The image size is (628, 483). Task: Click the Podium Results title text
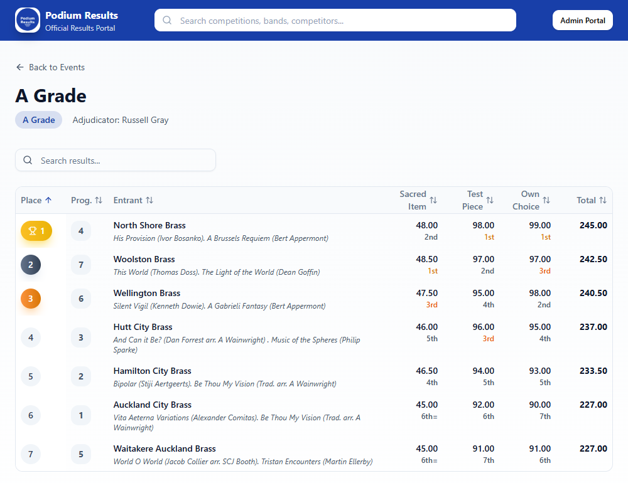click(81, 15)
